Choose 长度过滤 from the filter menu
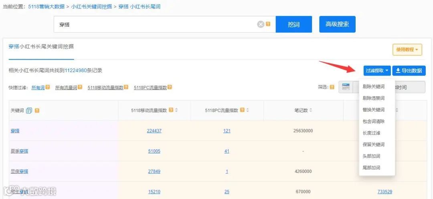Viewport: 433px width, 199px height. 371,133
